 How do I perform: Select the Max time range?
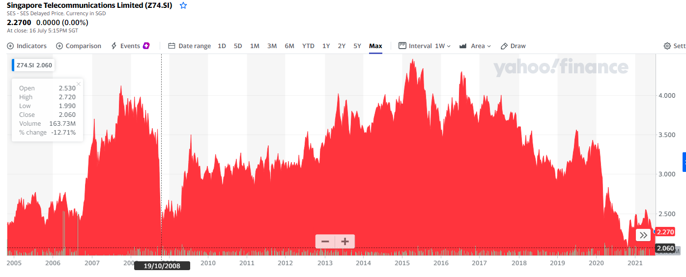point(375,46)
